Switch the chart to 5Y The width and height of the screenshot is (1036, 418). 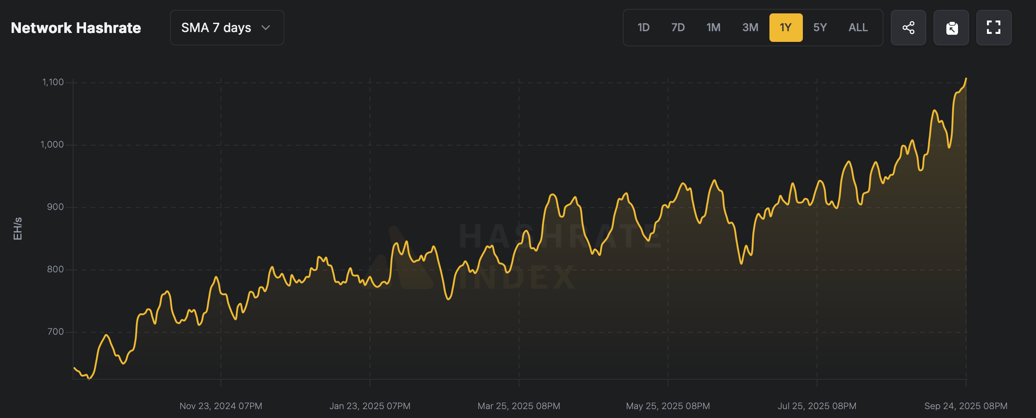pos(820,28)
